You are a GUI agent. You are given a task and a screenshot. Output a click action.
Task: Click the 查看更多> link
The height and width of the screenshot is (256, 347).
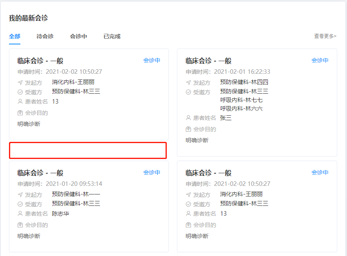click(325, 36)
